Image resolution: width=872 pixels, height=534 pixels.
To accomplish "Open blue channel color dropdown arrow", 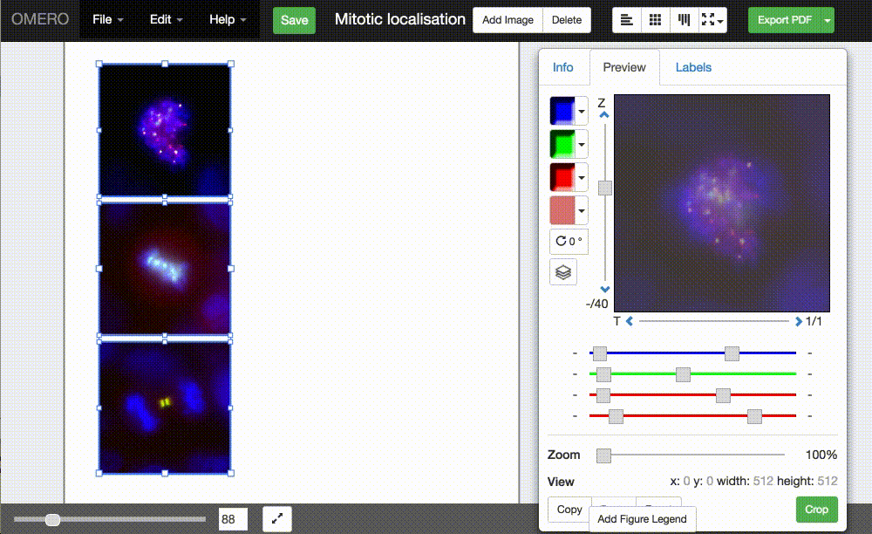I will click(x=581, y=112).
